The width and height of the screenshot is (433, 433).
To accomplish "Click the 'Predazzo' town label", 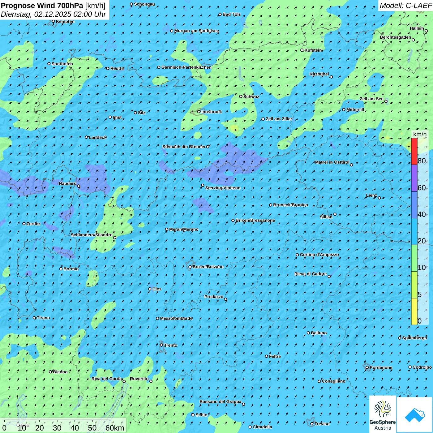I will [x=214, y=297].
